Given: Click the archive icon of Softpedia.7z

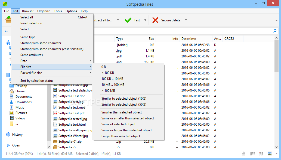Looking at the screenshot, I should pos(55,147).
